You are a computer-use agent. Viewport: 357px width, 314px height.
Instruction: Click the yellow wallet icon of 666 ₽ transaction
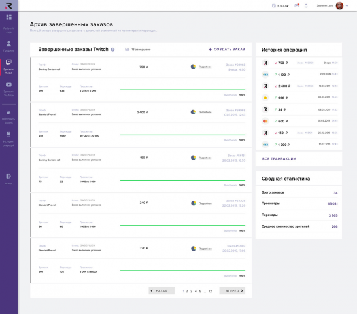click(265, 97)
